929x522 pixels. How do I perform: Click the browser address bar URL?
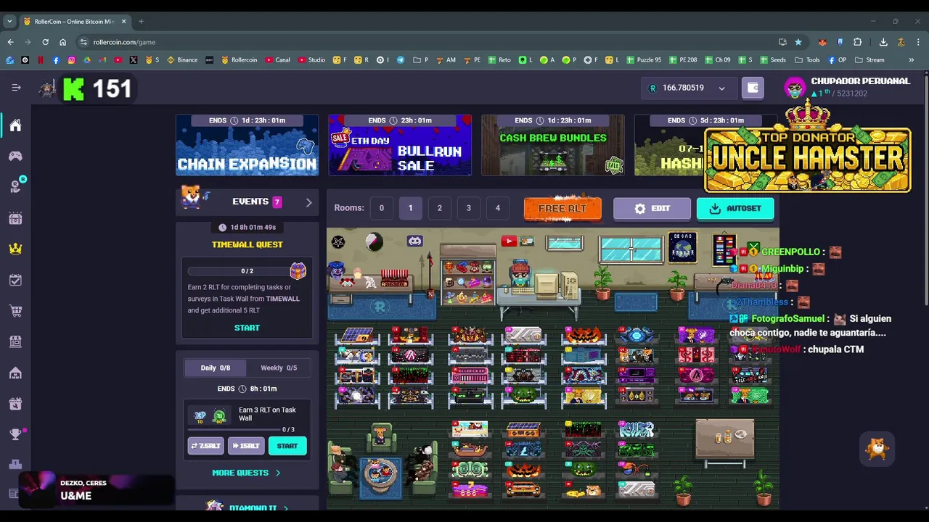pos(124,42)
